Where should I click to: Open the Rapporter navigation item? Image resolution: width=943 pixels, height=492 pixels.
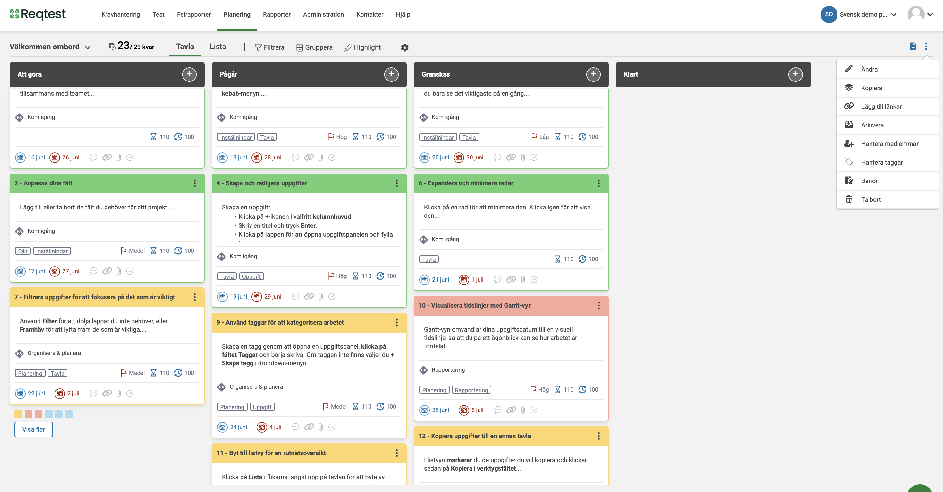pos(277,15)
